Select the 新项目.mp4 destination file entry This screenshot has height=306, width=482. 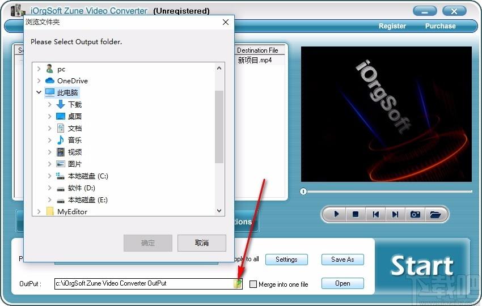click(255, 60)
